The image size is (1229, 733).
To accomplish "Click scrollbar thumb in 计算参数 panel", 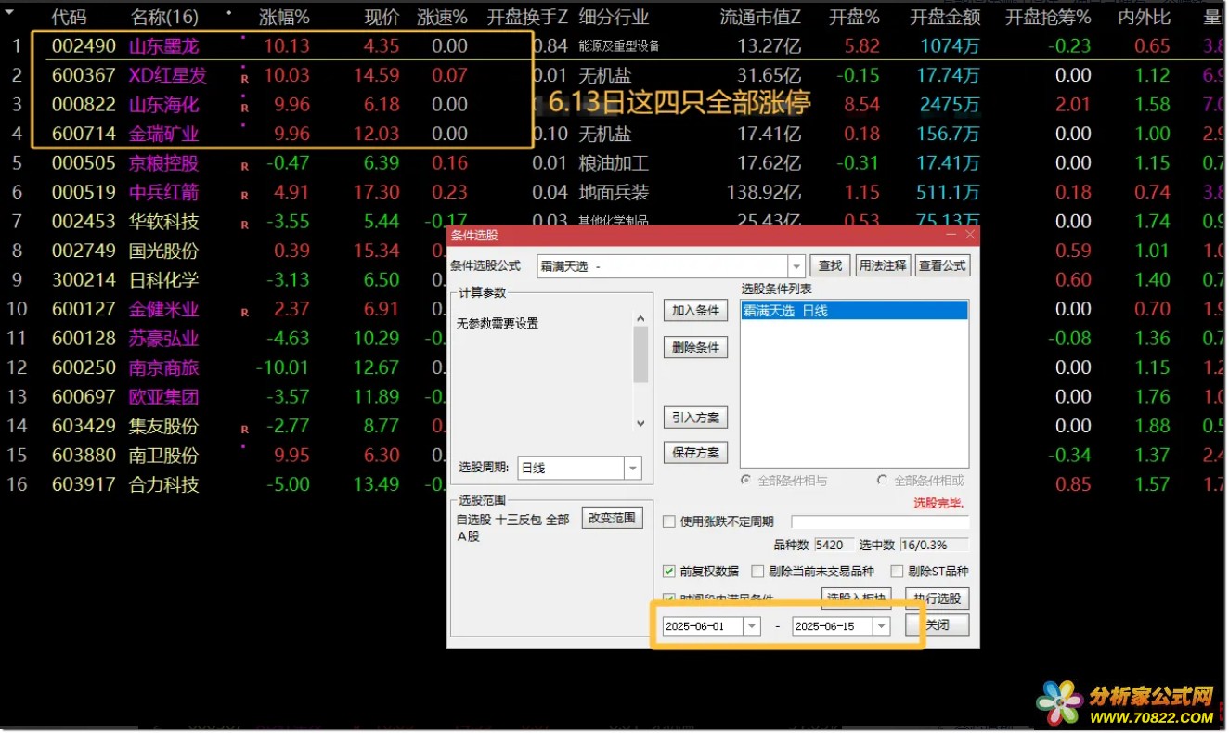I will 640,355.
